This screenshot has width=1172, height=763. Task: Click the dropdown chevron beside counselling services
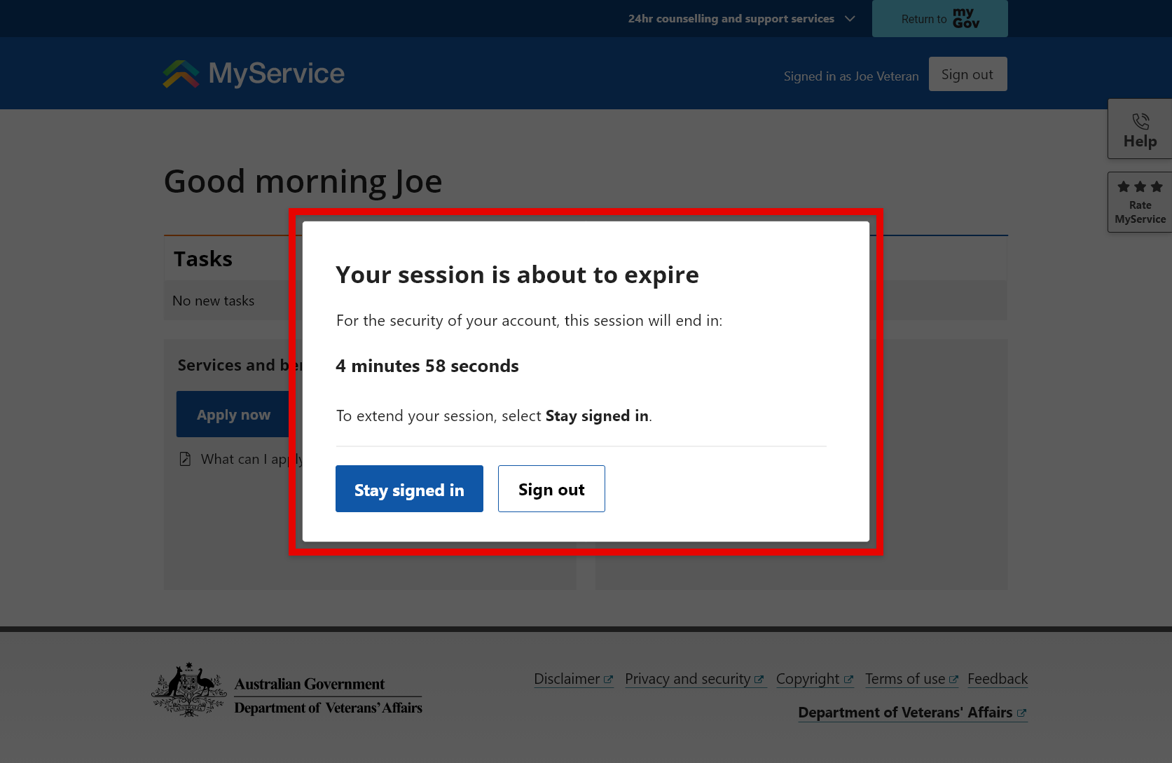coord(850,19)
